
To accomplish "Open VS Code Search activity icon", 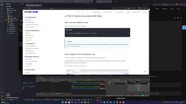I will [2, 9].
